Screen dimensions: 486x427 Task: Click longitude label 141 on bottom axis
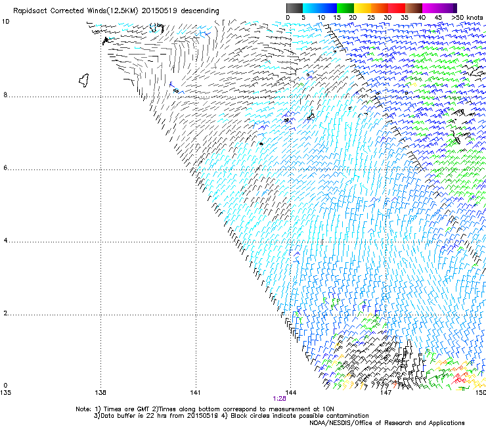pos(195,393)
